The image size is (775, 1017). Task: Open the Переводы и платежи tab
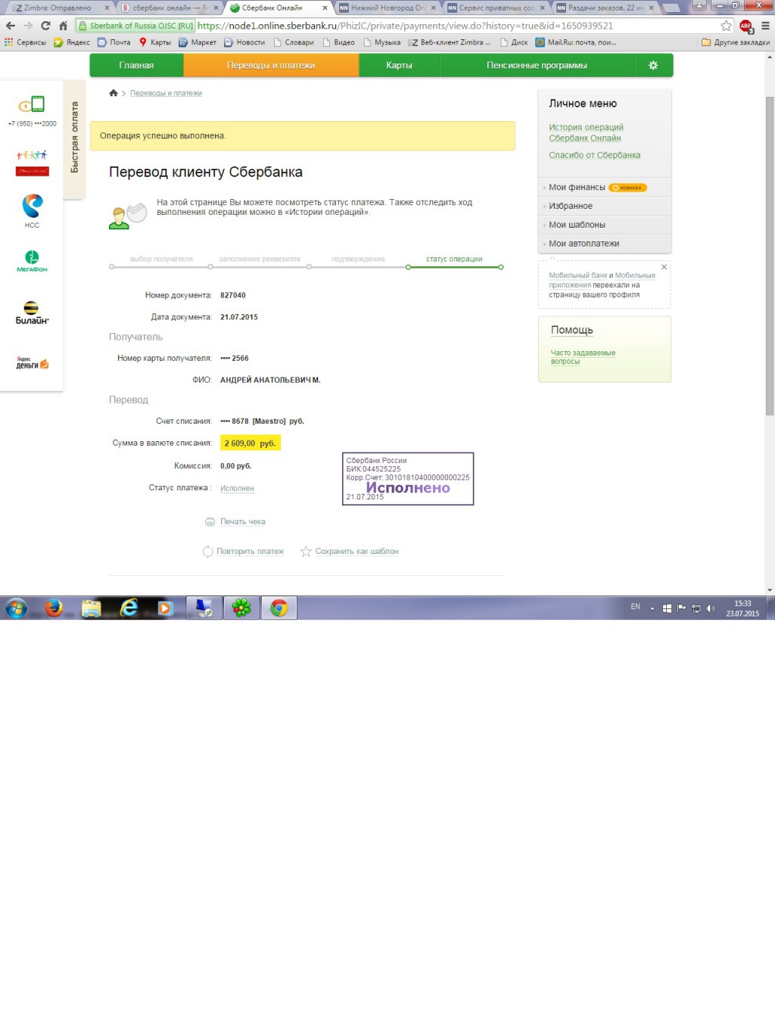click(271, 65)
